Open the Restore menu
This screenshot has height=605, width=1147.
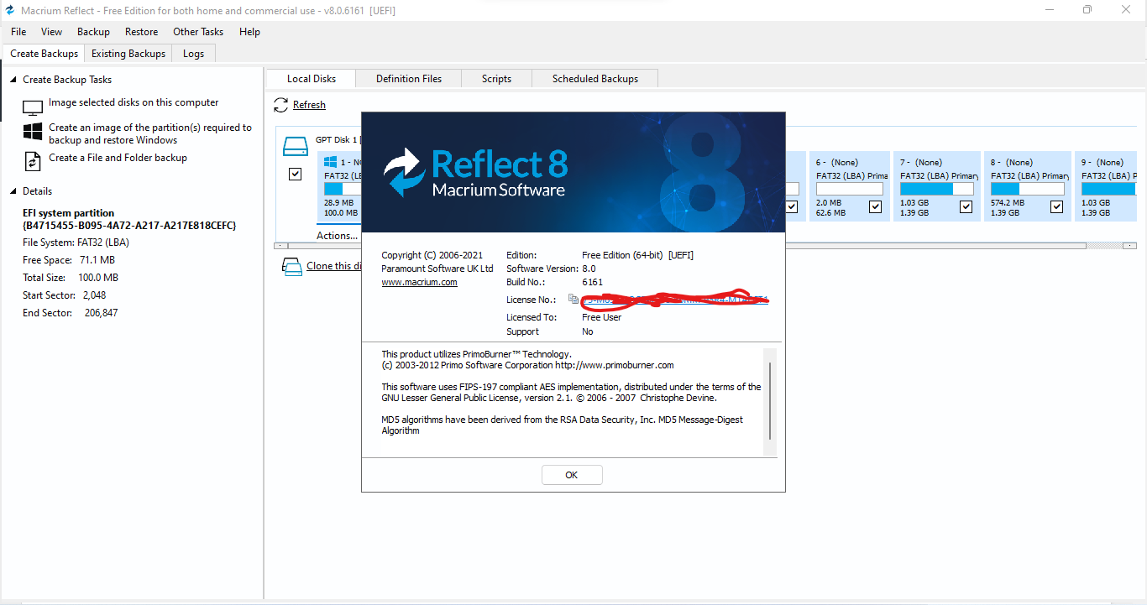(x=141, y=32)
